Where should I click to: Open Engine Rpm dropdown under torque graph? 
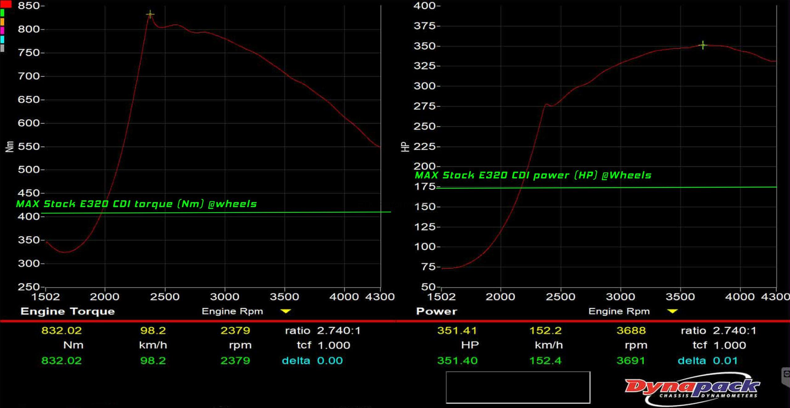(x=286, y=311)
